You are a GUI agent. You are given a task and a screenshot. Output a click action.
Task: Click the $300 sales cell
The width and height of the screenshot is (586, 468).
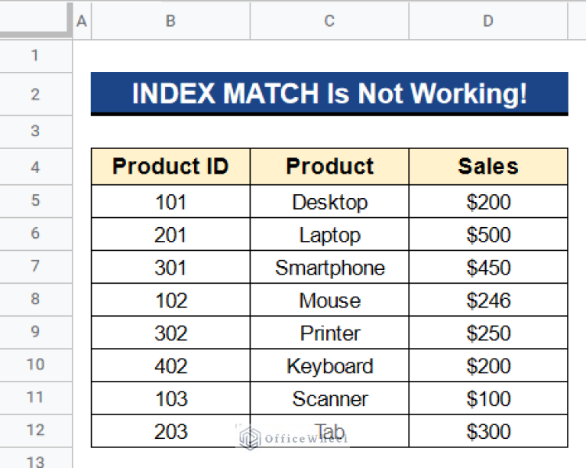coord(488,432)
